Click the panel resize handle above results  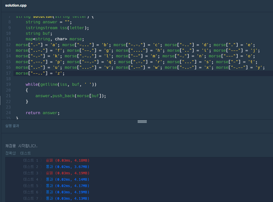coord(142,122)
